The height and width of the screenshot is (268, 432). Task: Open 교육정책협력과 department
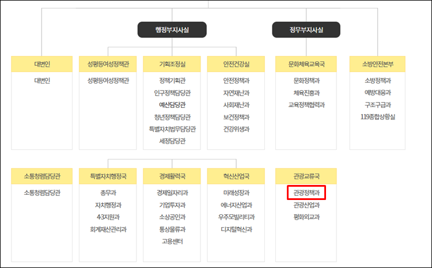(x=306, y=105)
